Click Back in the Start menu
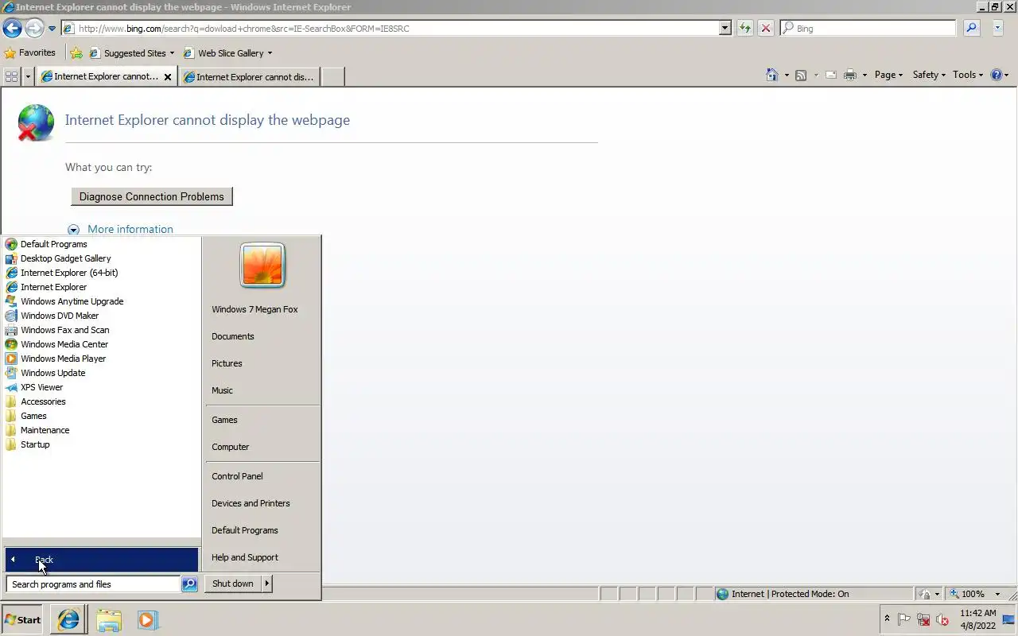Image resolution: width=1018 pixels, height=636 pixels. [102, 559]
